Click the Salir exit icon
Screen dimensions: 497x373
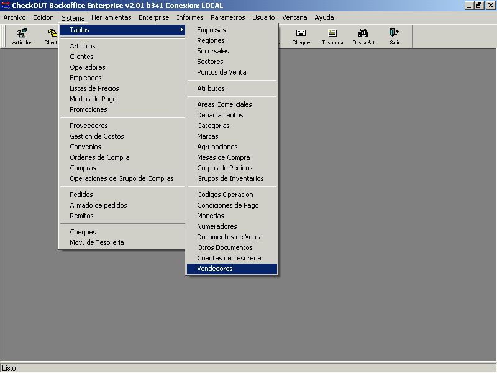[394, 37]
